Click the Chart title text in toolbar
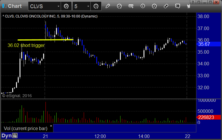222x140 pixels. pyautogui.click(x=15, y=6)
